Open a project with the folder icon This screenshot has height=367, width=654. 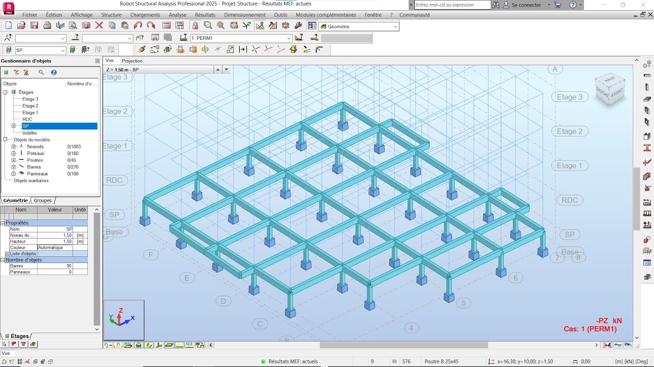pyautogui.click(x=21, y=25)
